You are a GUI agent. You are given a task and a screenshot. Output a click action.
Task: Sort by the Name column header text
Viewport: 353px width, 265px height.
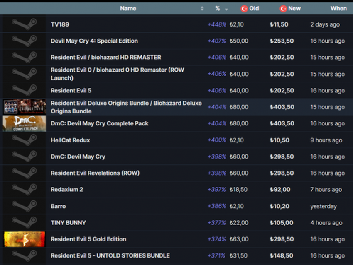pos(128,8)
